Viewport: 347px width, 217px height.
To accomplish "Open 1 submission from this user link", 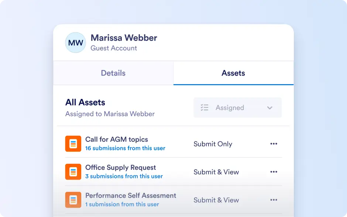I will tap(122, 204).
